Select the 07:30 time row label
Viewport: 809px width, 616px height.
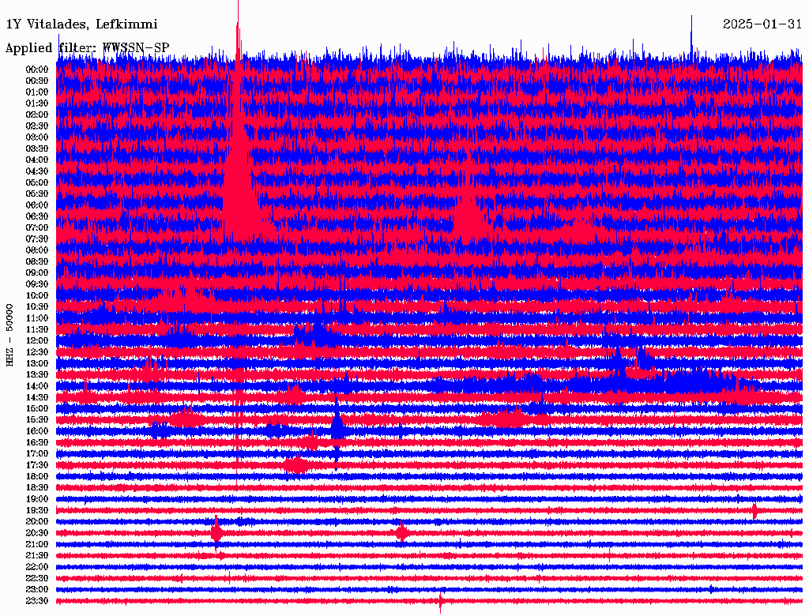click(37, 239)
